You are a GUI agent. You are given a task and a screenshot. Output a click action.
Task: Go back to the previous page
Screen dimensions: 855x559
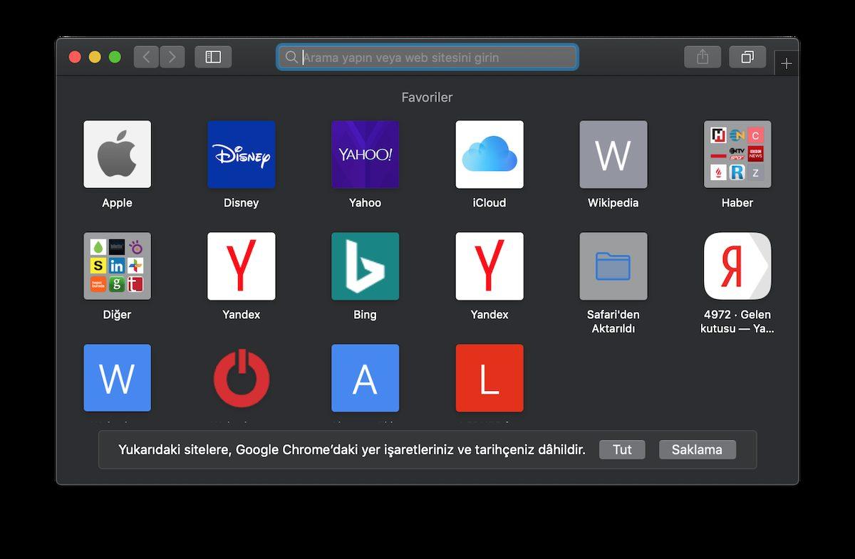(x=146, y=57)
